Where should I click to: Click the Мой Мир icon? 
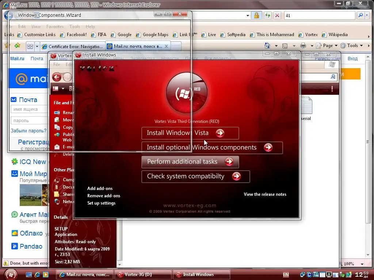click(x=15, y=174)
